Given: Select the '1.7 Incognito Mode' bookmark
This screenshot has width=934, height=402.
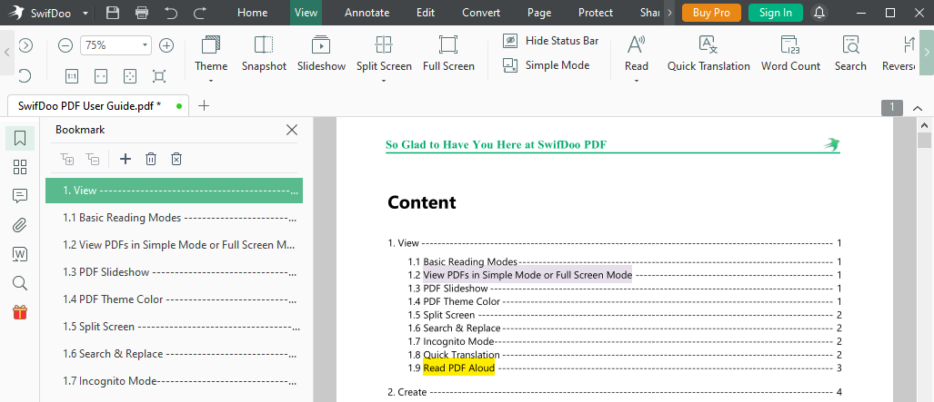Looking at the screenshot, I should (174, 380).
